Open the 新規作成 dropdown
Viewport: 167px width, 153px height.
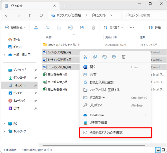[15, 27]
